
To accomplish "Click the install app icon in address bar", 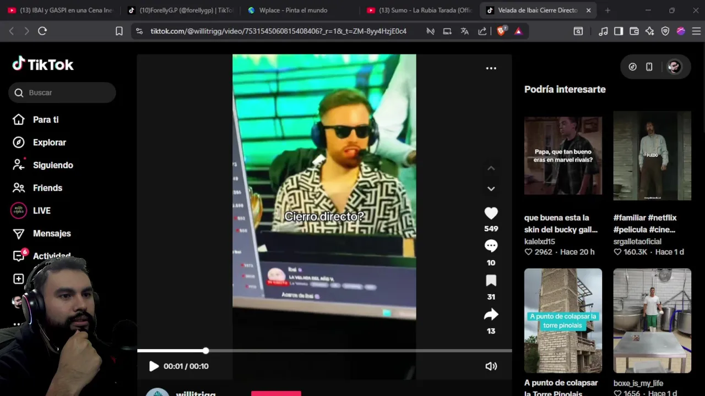I will click(447, 31).
